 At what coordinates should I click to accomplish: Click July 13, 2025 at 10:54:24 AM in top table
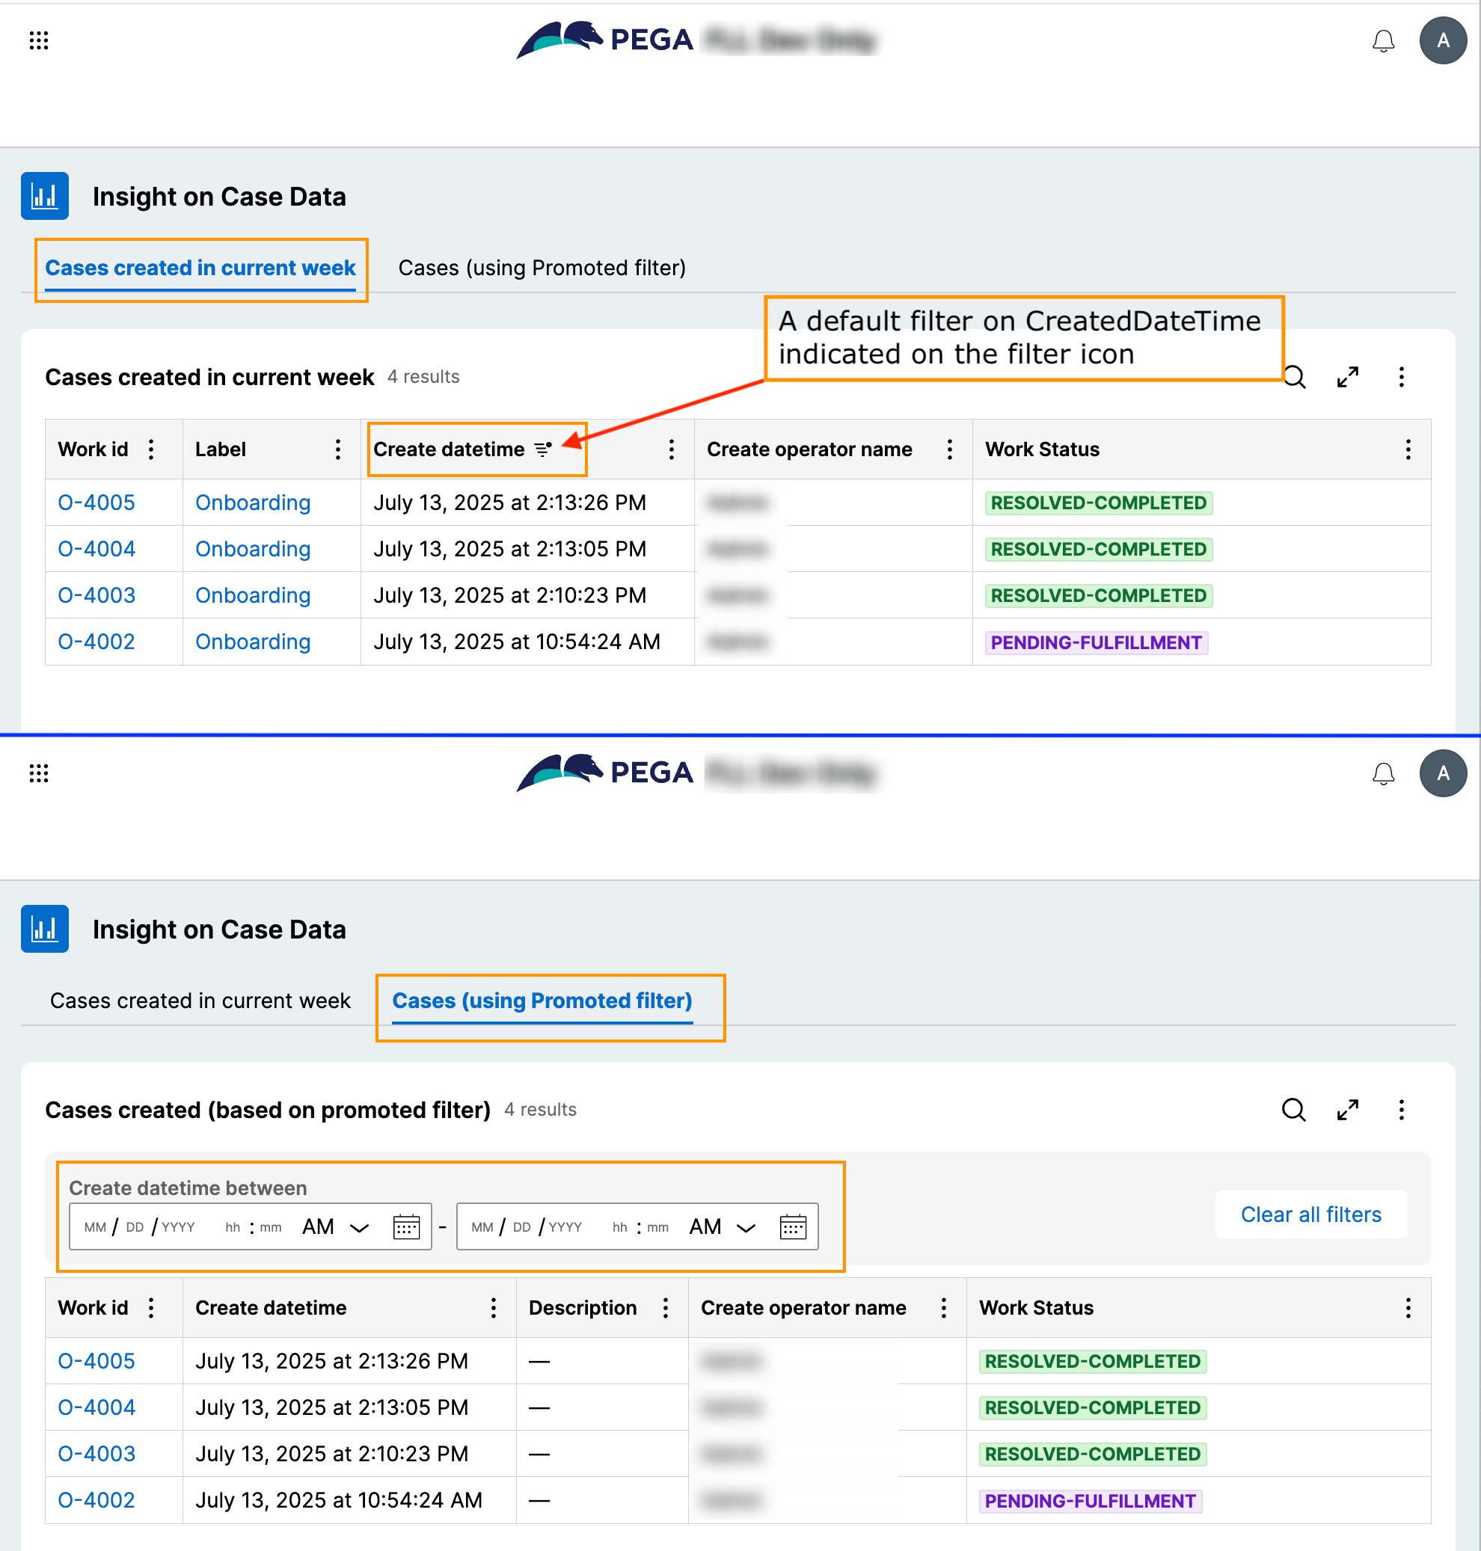coord(516,642)
